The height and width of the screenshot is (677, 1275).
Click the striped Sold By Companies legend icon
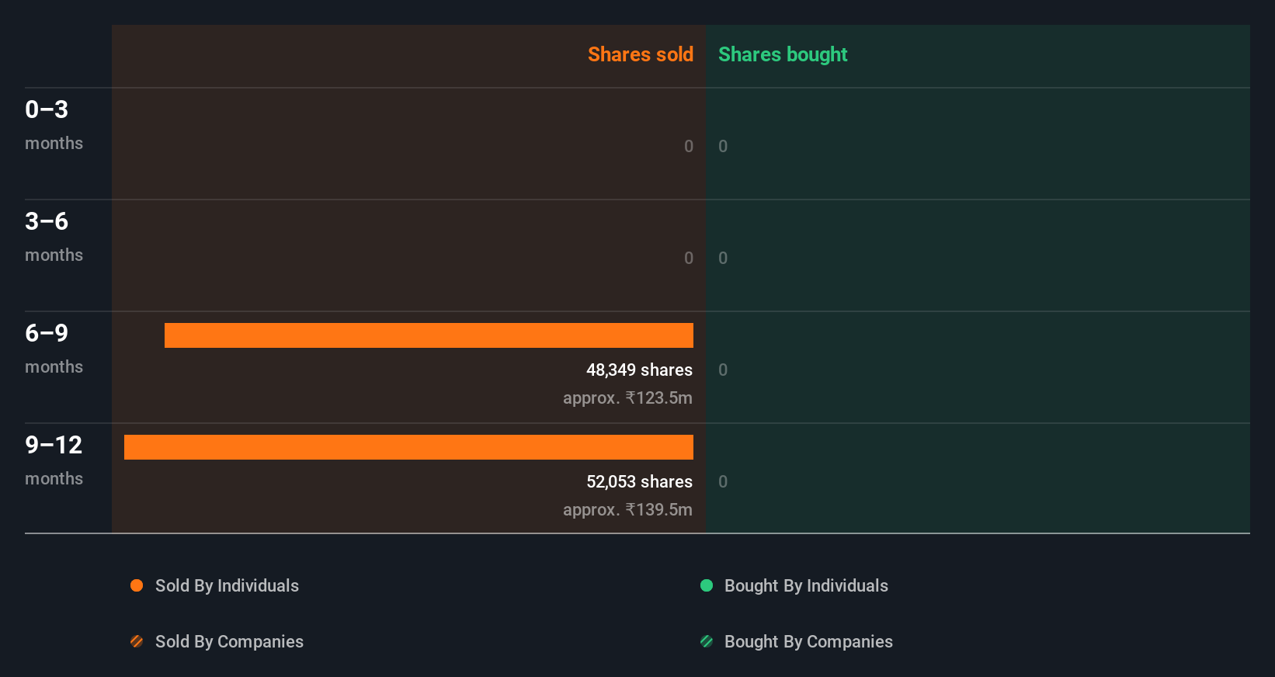[137, 641]
